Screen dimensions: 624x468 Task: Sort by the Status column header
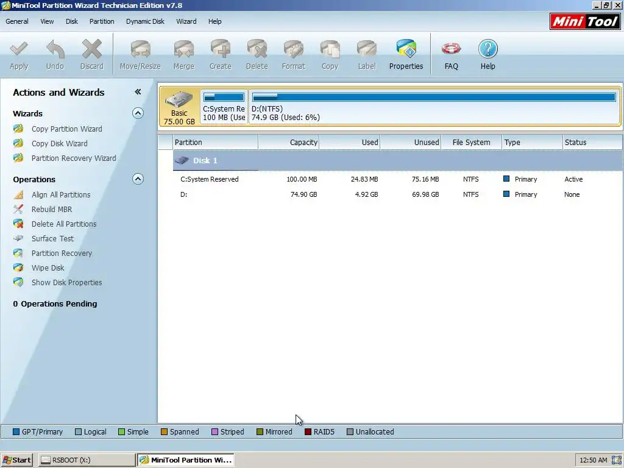tap(593, 143)
